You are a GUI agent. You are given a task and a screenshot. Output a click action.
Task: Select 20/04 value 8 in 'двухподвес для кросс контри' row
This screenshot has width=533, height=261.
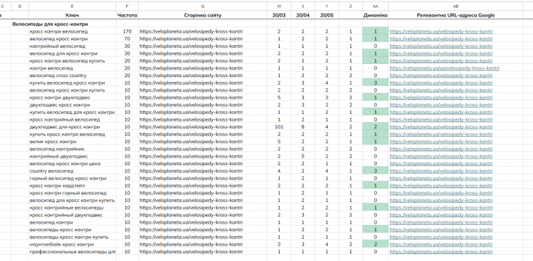(303, 127)
